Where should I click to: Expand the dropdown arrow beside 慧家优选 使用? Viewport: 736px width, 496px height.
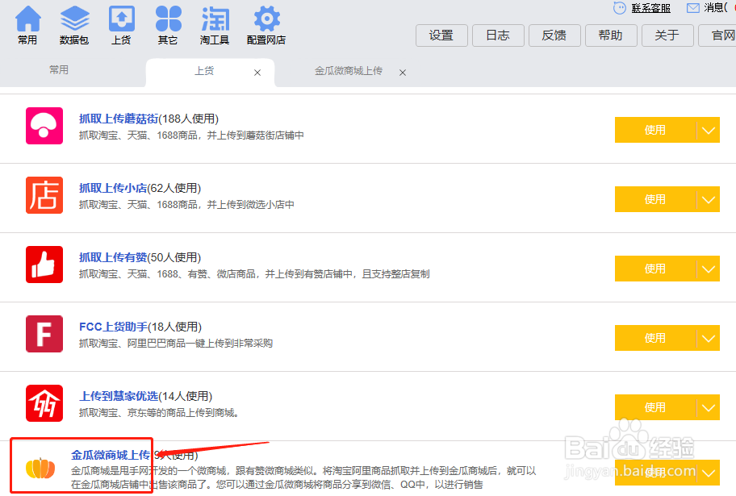[x=709, y=407]
